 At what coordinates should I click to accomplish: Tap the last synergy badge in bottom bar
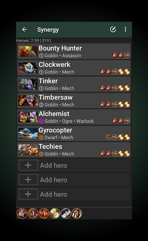pos(77,213)
